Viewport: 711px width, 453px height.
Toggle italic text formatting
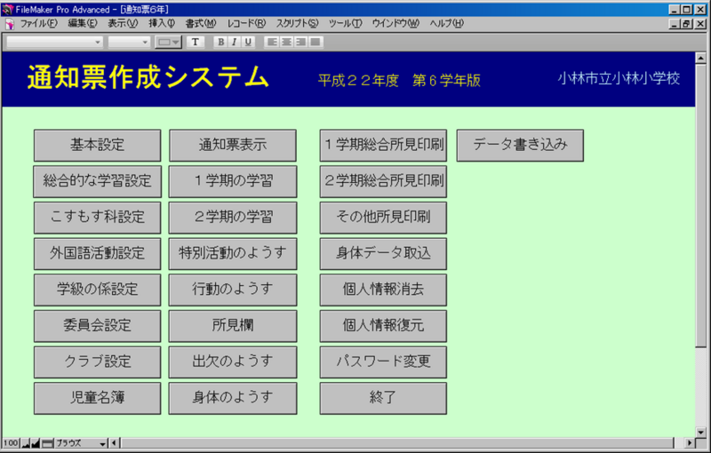[234, 42]
